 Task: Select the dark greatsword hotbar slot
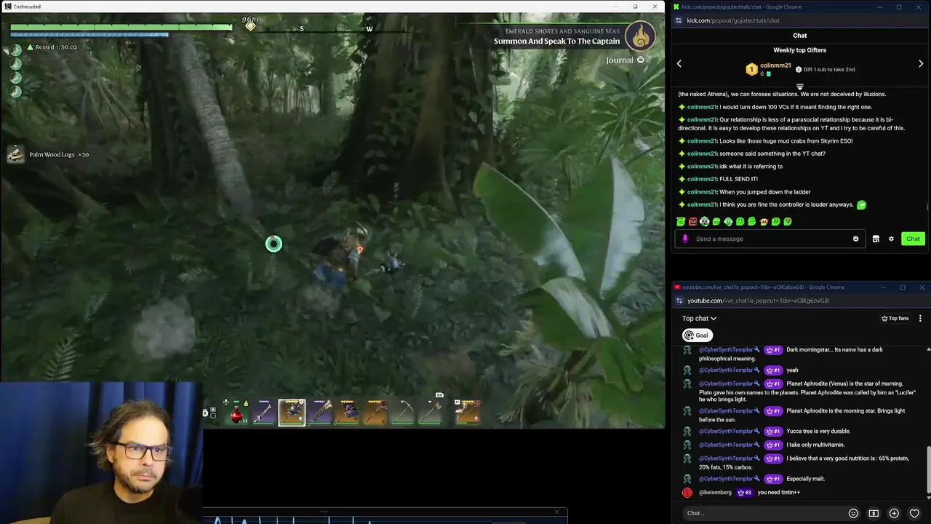coord(320,413)
